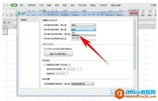Close the 选项 dialog with X
The height and width of the screenshot is (101, 158).
coord(134,13)
